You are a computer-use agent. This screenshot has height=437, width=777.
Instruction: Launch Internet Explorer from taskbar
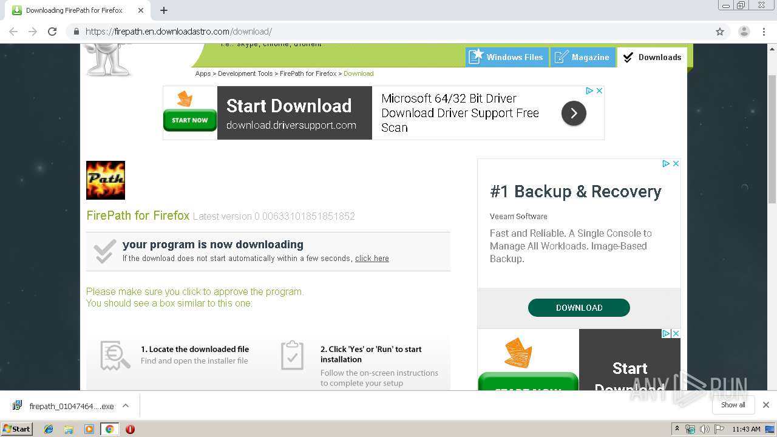[49, 429]
